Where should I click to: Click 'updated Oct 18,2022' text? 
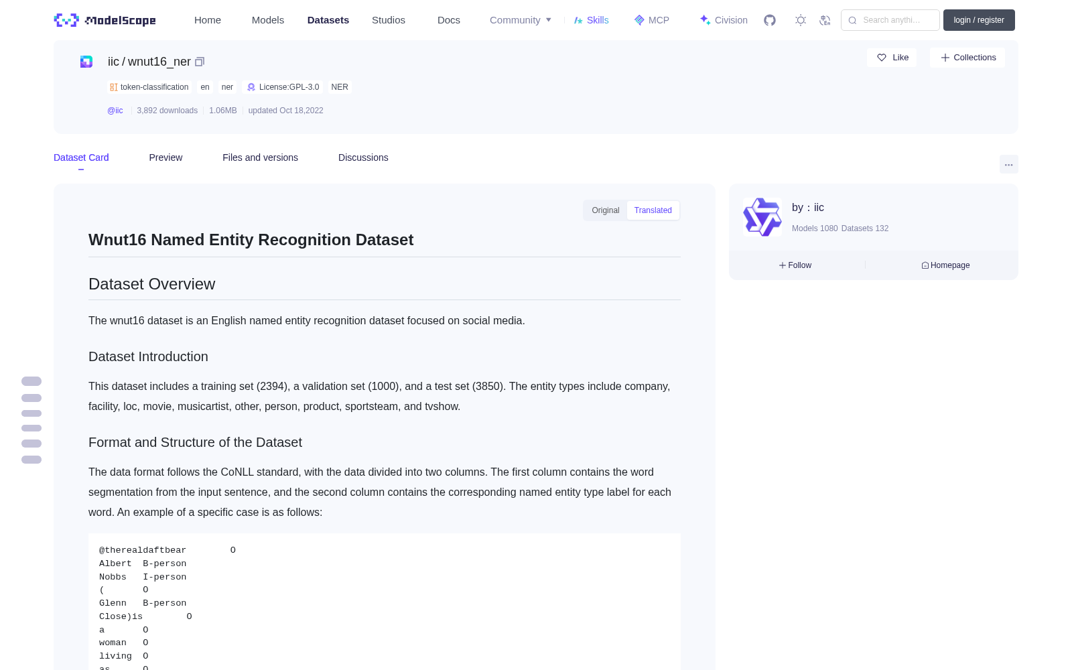pyautogui.click(x=285, y=111)
